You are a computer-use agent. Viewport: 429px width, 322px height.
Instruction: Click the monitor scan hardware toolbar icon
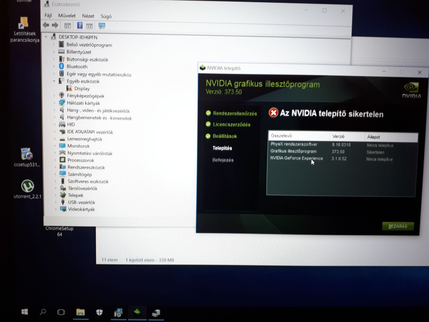[x=102, y=26]
